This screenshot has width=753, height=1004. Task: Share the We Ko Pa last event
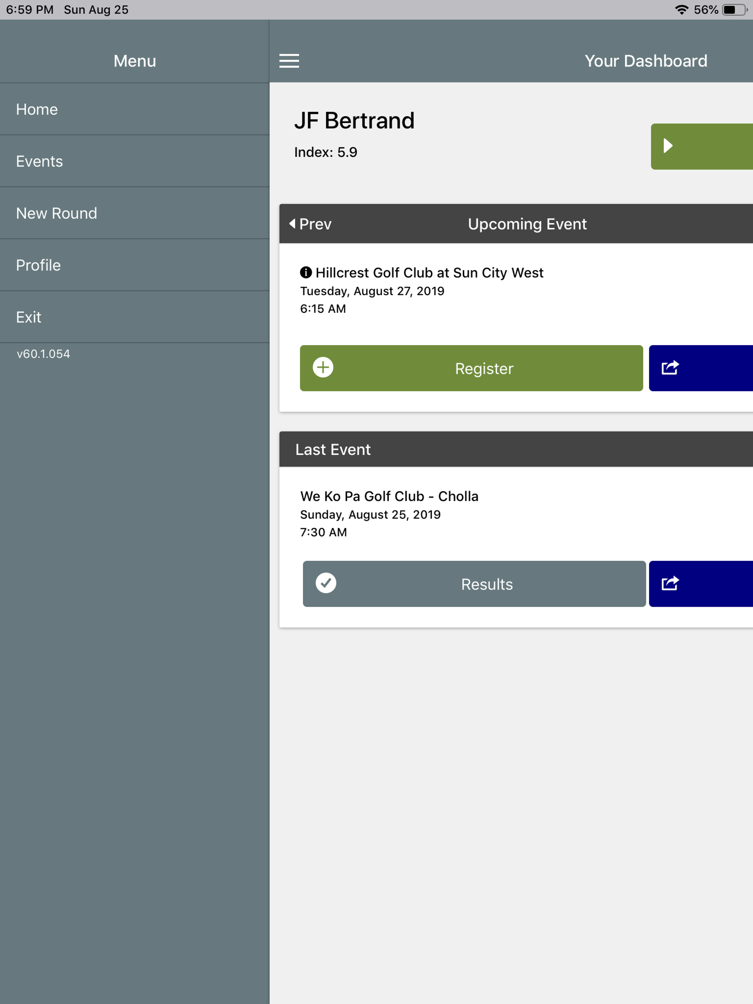click(670, 583)
